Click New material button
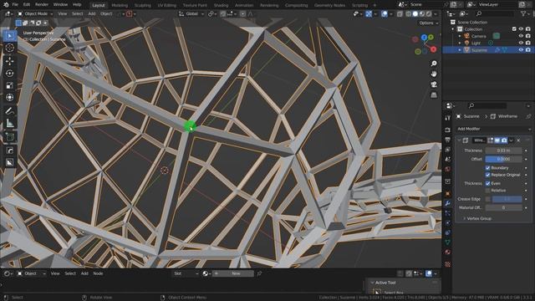 [x=233, y=273]
